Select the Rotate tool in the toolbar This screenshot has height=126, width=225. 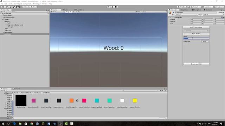(x=11, y=7)
